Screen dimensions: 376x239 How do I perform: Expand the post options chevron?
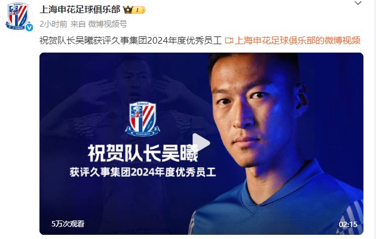tap(358, 3)
